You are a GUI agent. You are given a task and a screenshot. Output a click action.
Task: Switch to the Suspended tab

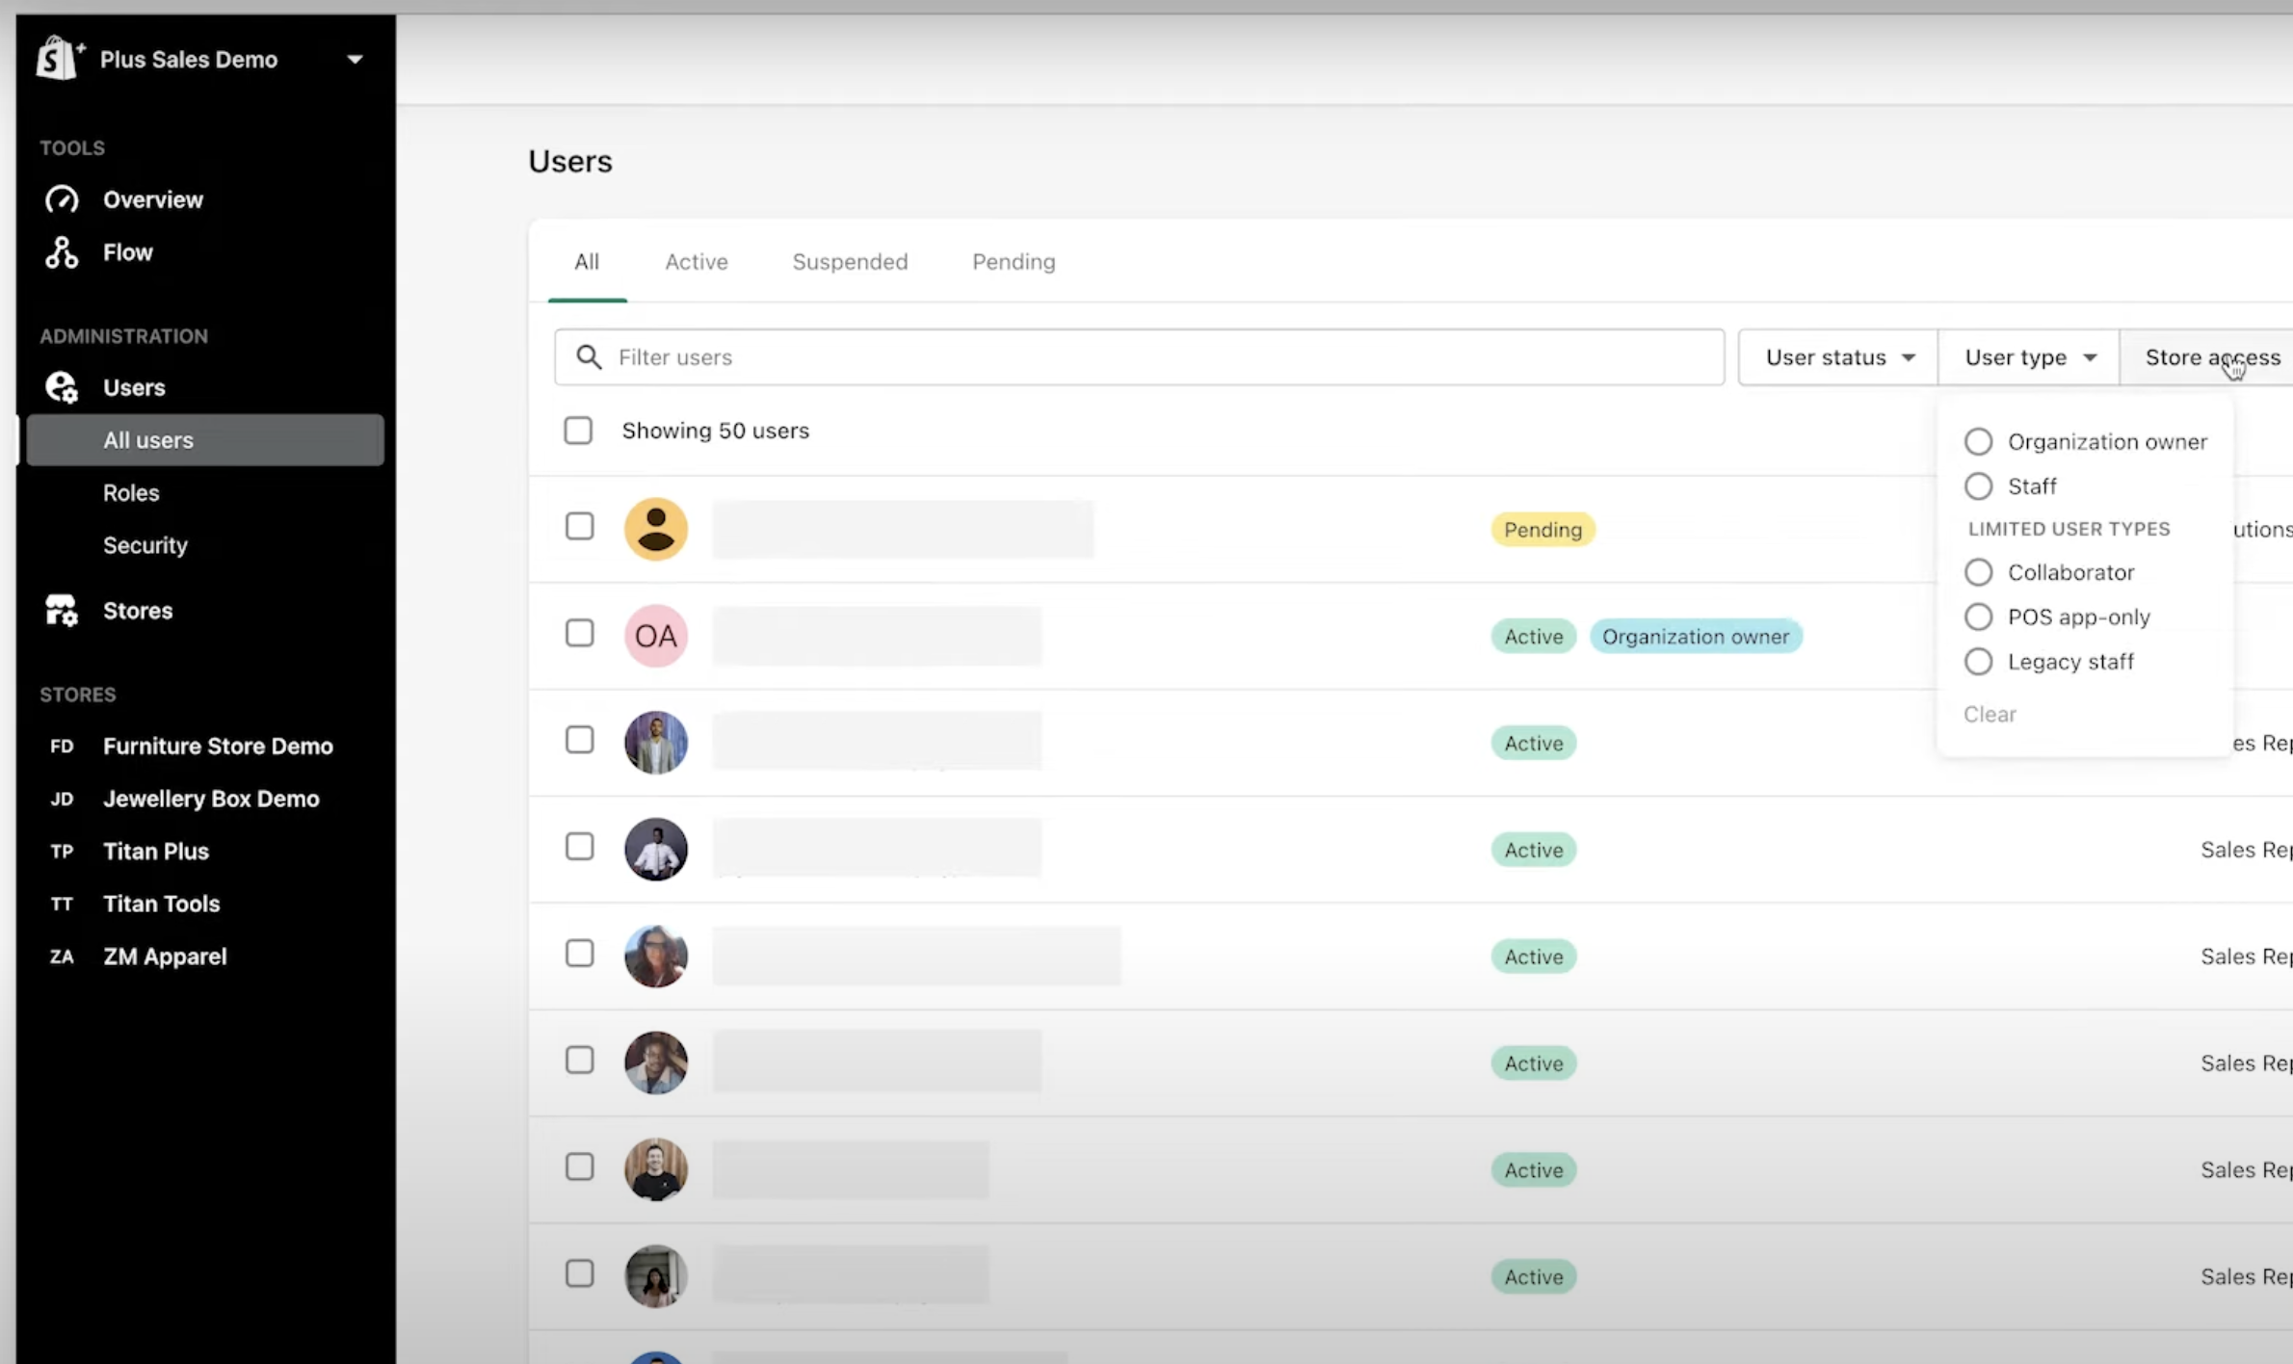[x=850, y=262]
